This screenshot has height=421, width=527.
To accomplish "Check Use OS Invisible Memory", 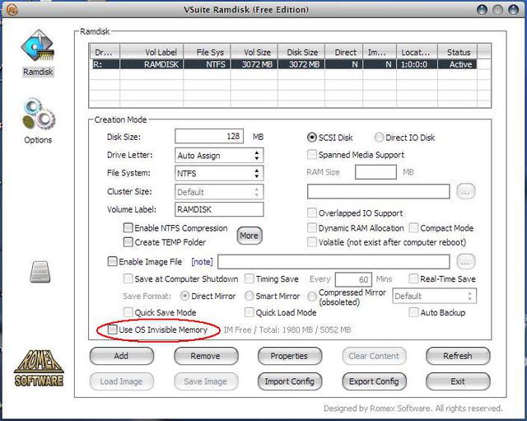I will pos(112,330).
